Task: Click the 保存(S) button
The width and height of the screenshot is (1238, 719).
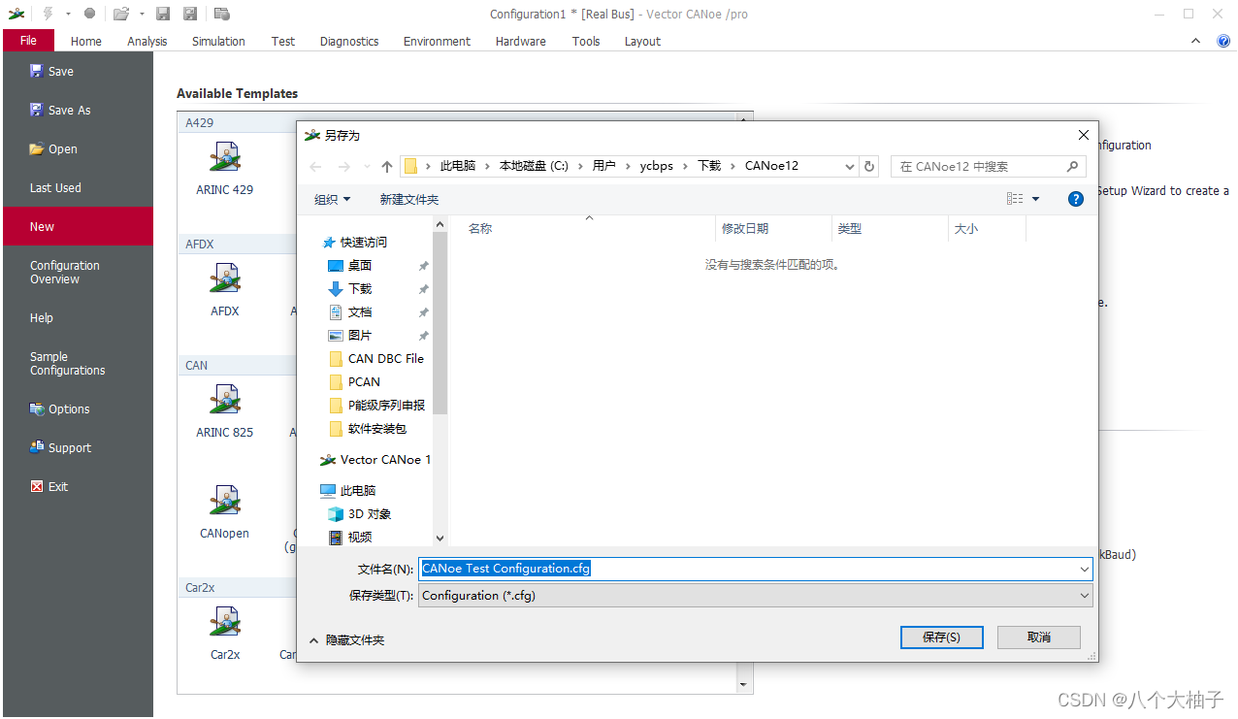Action: tap(941, 637)
